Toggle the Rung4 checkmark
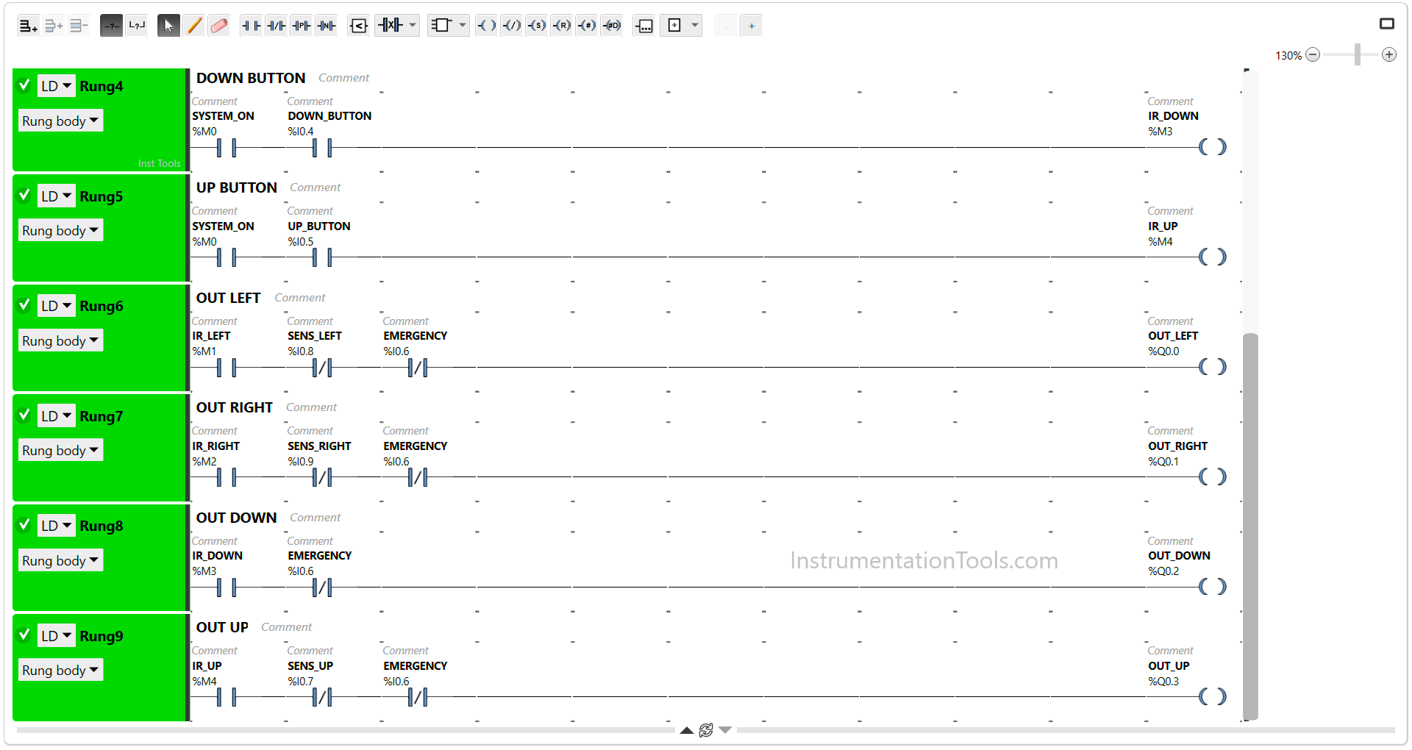 pyautogui.click(x=24, y=85)
